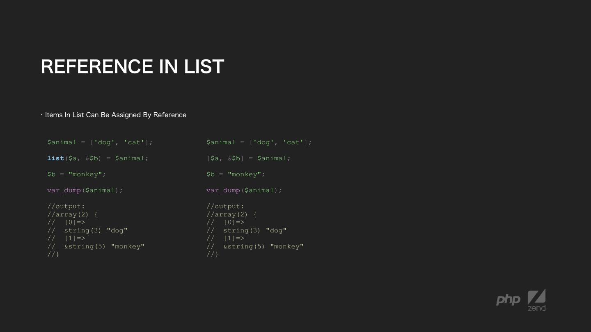This screenshot has width=591, height=332.
Task: Select "//array(2) {" in the right code block
Action: 231,214
